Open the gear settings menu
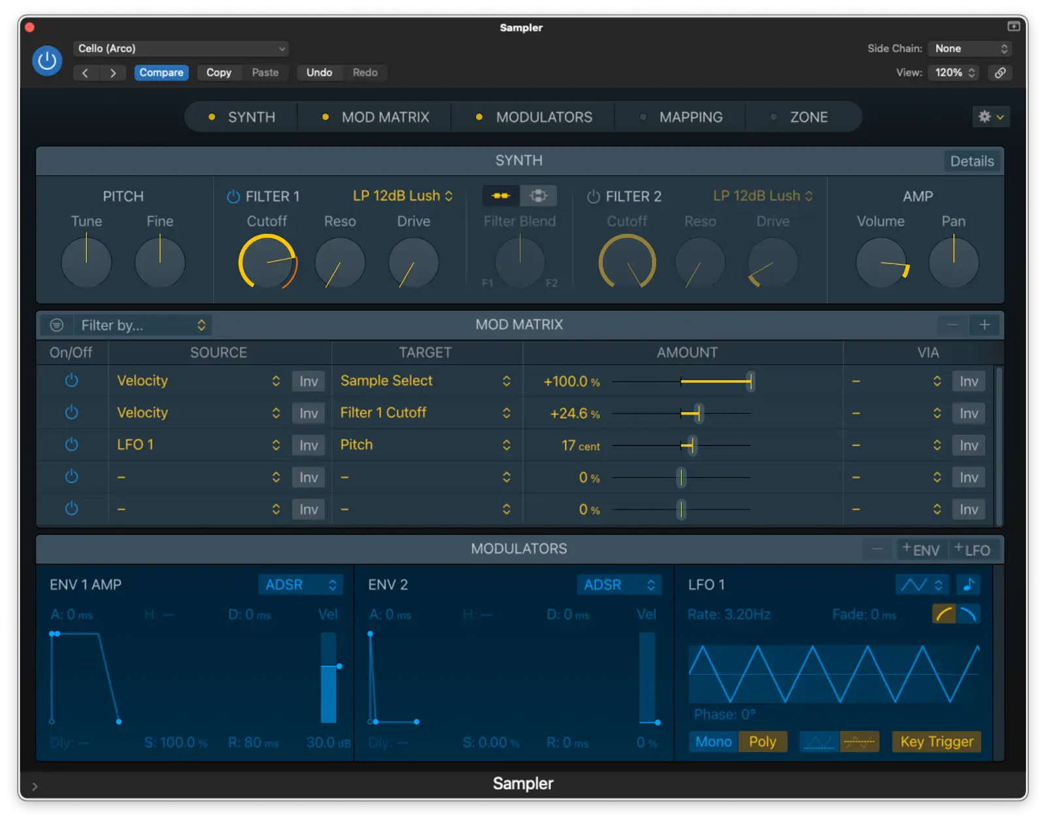 coord(990,117)
